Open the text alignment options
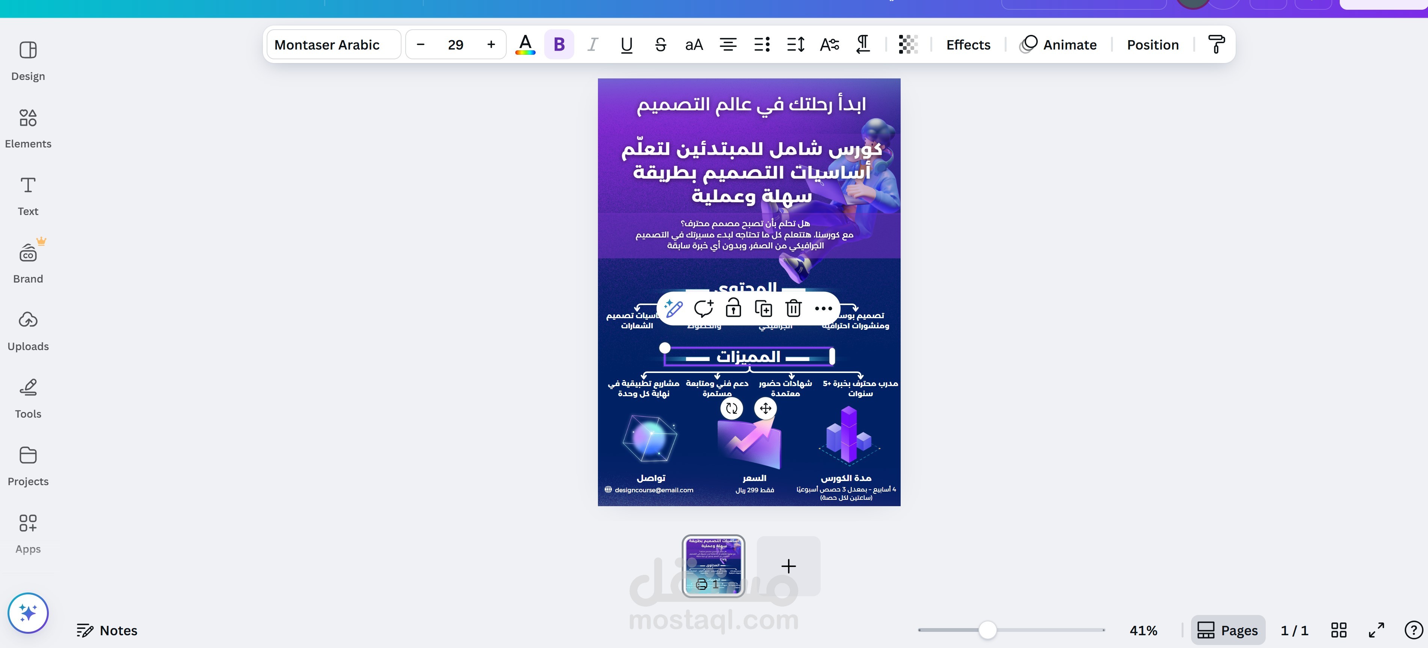The image size is (1428, 648). tap(728, 44)
